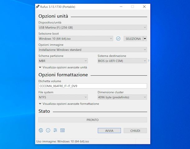Open the Selezione boot dropdown
Image resolution: width=190 pixels, height=149 pixels.
click(76, 39)
